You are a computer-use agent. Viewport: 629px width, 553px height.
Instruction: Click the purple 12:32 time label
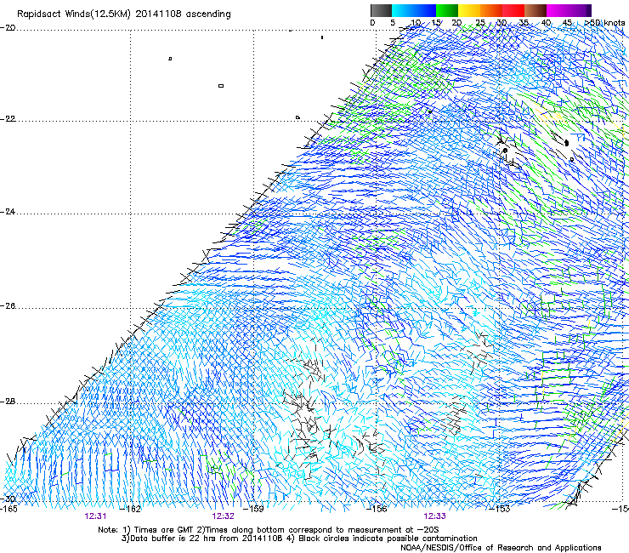pyautogui.click(x=223, y=516)
